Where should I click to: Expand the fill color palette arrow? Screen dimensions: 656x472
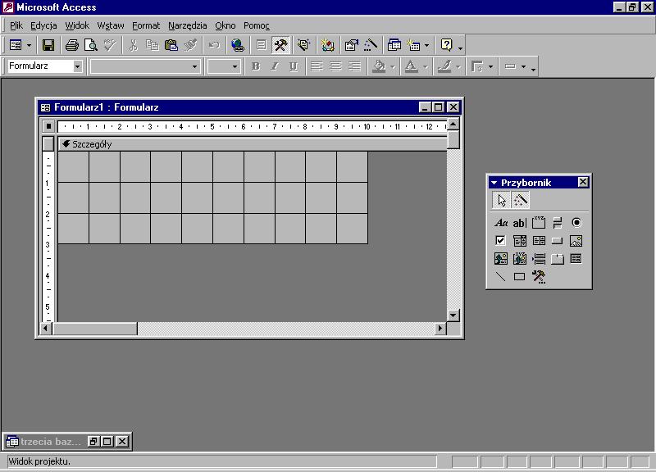tap(393, 66)
